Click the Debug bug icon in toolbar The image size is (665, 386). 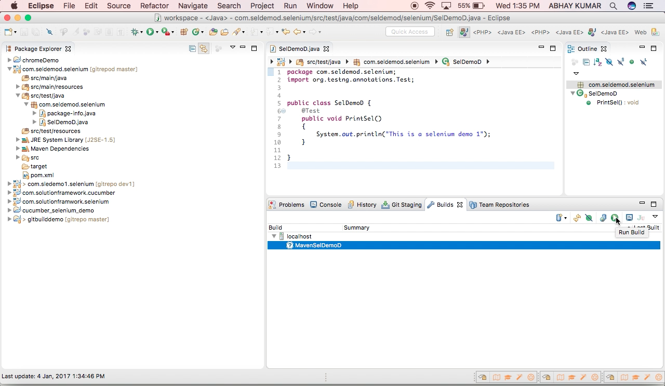[x=134, y=32]
